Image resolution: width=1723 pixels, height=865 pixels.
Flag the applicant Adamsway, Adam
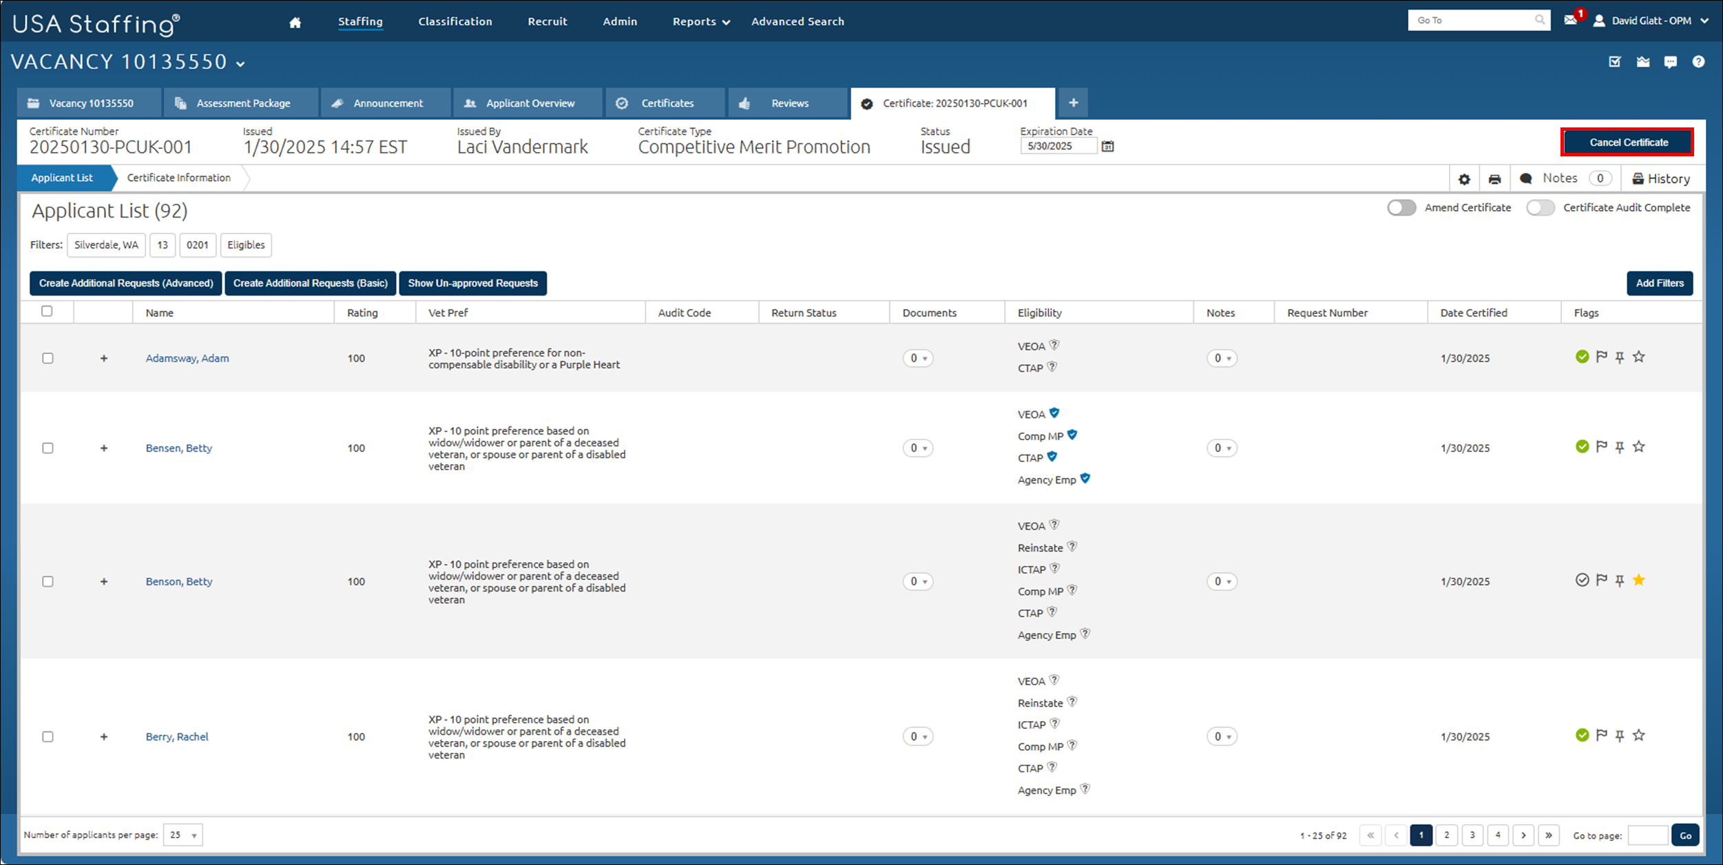click(x=1602, y=357)
